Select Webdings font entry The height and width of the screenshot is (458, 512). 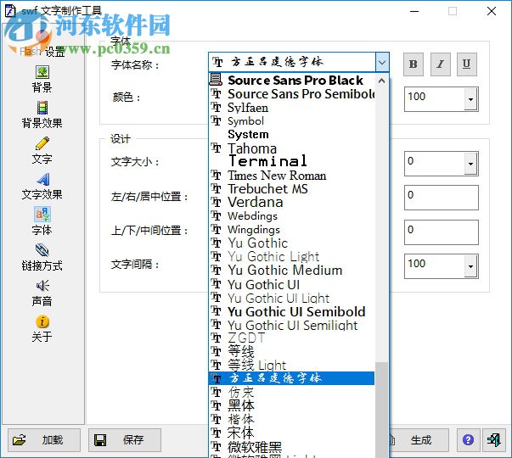click(x=291, y=215)
